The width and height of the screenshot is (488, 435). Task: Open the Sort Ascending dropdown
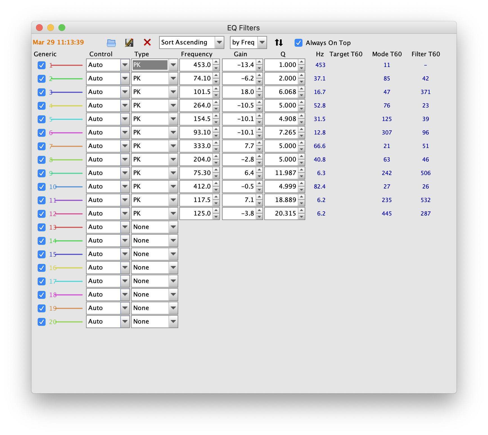[x=191, y=42]
